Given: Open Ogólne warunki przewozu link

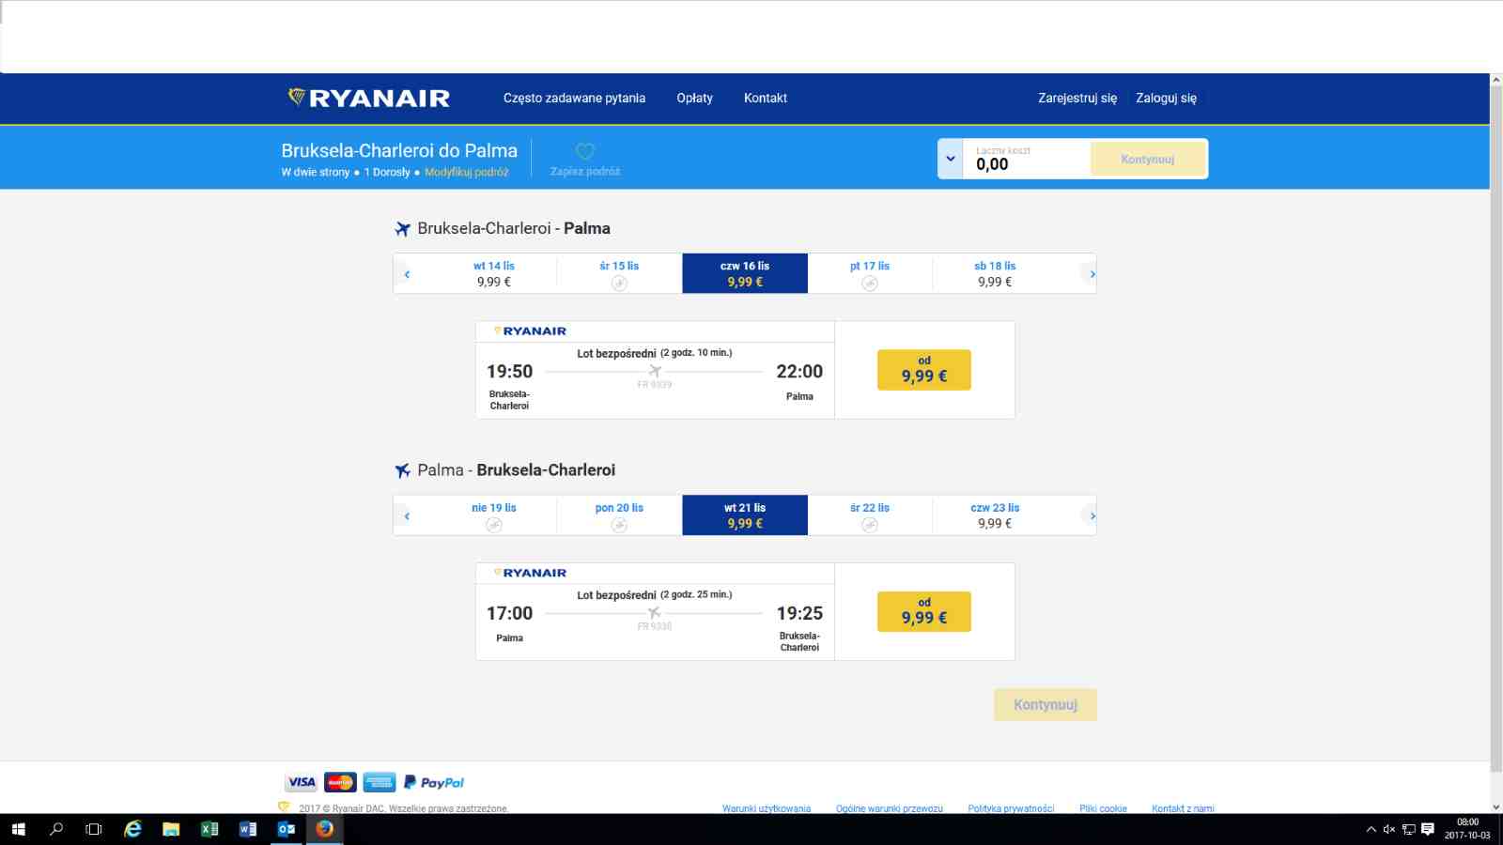Looking at the screenshot, I should coord(890,808).
